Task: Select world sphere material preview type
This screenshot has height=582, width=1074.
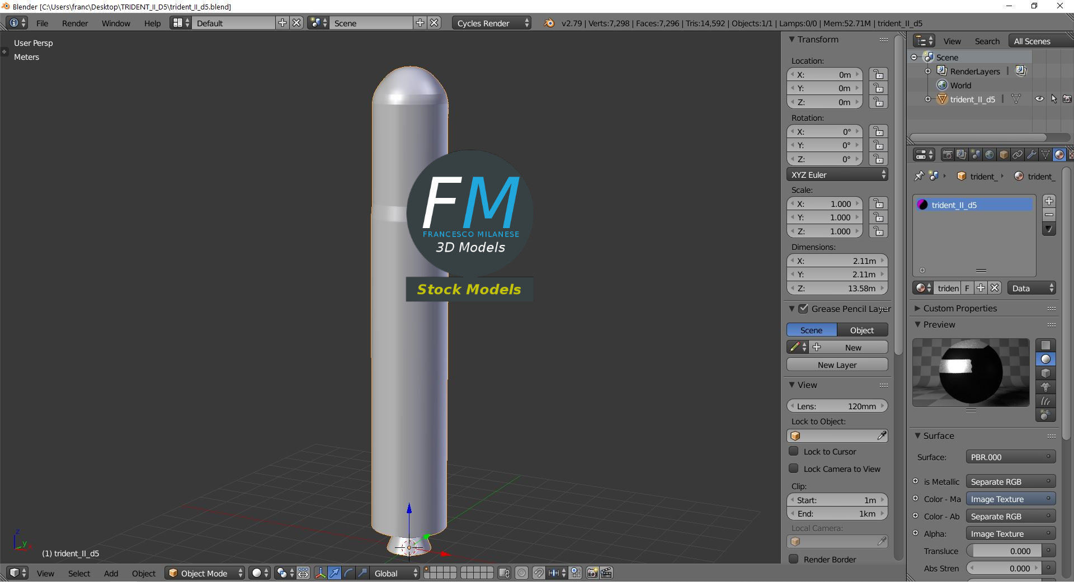Action: (1045, 415)
